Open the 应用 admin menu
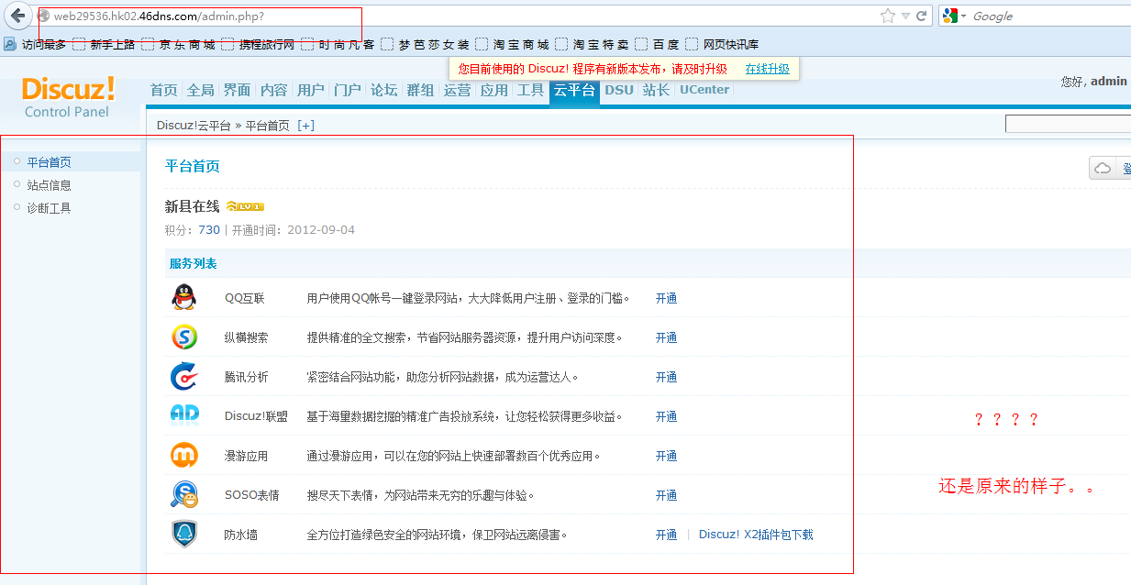 point(494,90)
